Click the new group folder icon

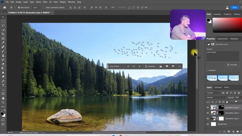pos(237,131)
